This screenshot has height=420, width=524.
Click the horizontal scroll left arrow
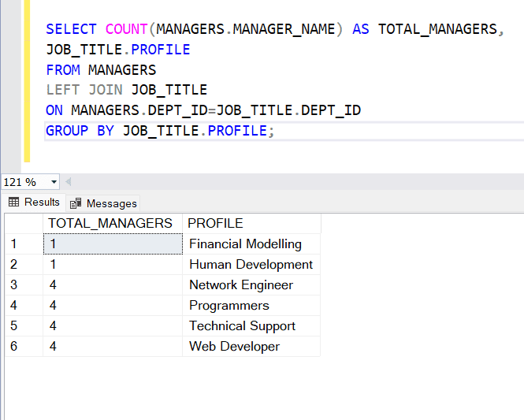pyautogui.click(x=69, y=182)
